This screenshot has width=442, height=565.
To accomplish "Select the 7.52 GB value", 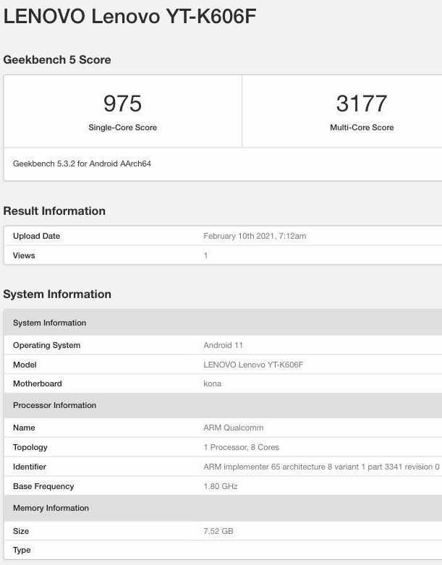I will pyautogui.click(x=218, y=531).
